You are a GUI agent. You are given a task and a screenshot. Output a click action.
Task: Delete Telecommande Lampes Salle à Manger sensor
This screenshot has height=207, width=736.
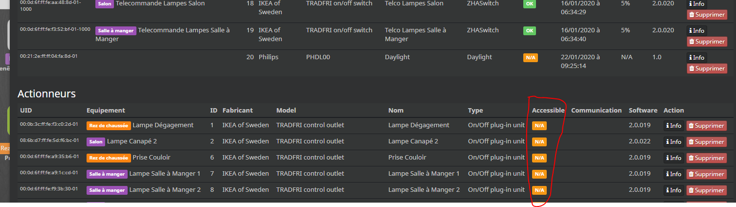(x=707, y=42)
